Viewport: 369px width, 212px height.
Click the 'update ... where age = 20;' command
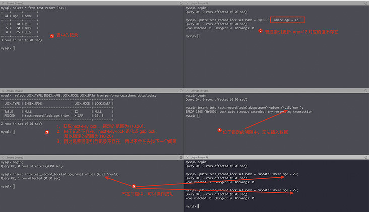click(248, 174)
